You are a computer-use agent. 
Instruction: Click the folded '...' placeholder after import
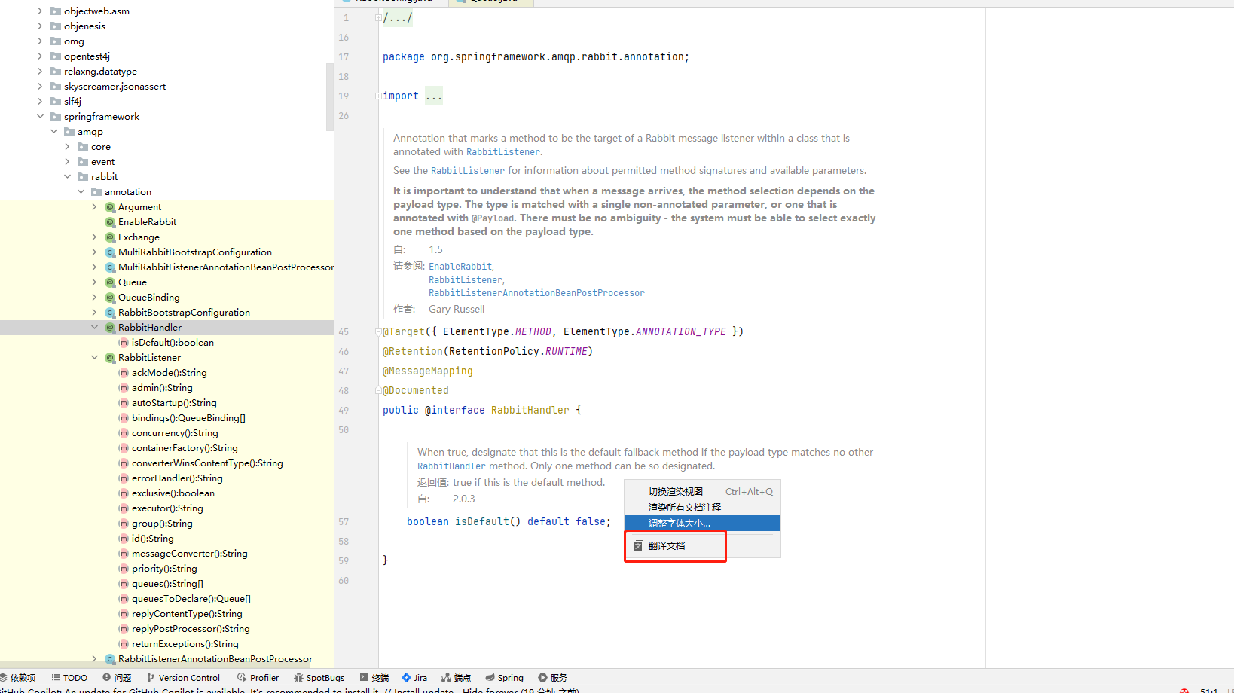(x=434, y=96)
